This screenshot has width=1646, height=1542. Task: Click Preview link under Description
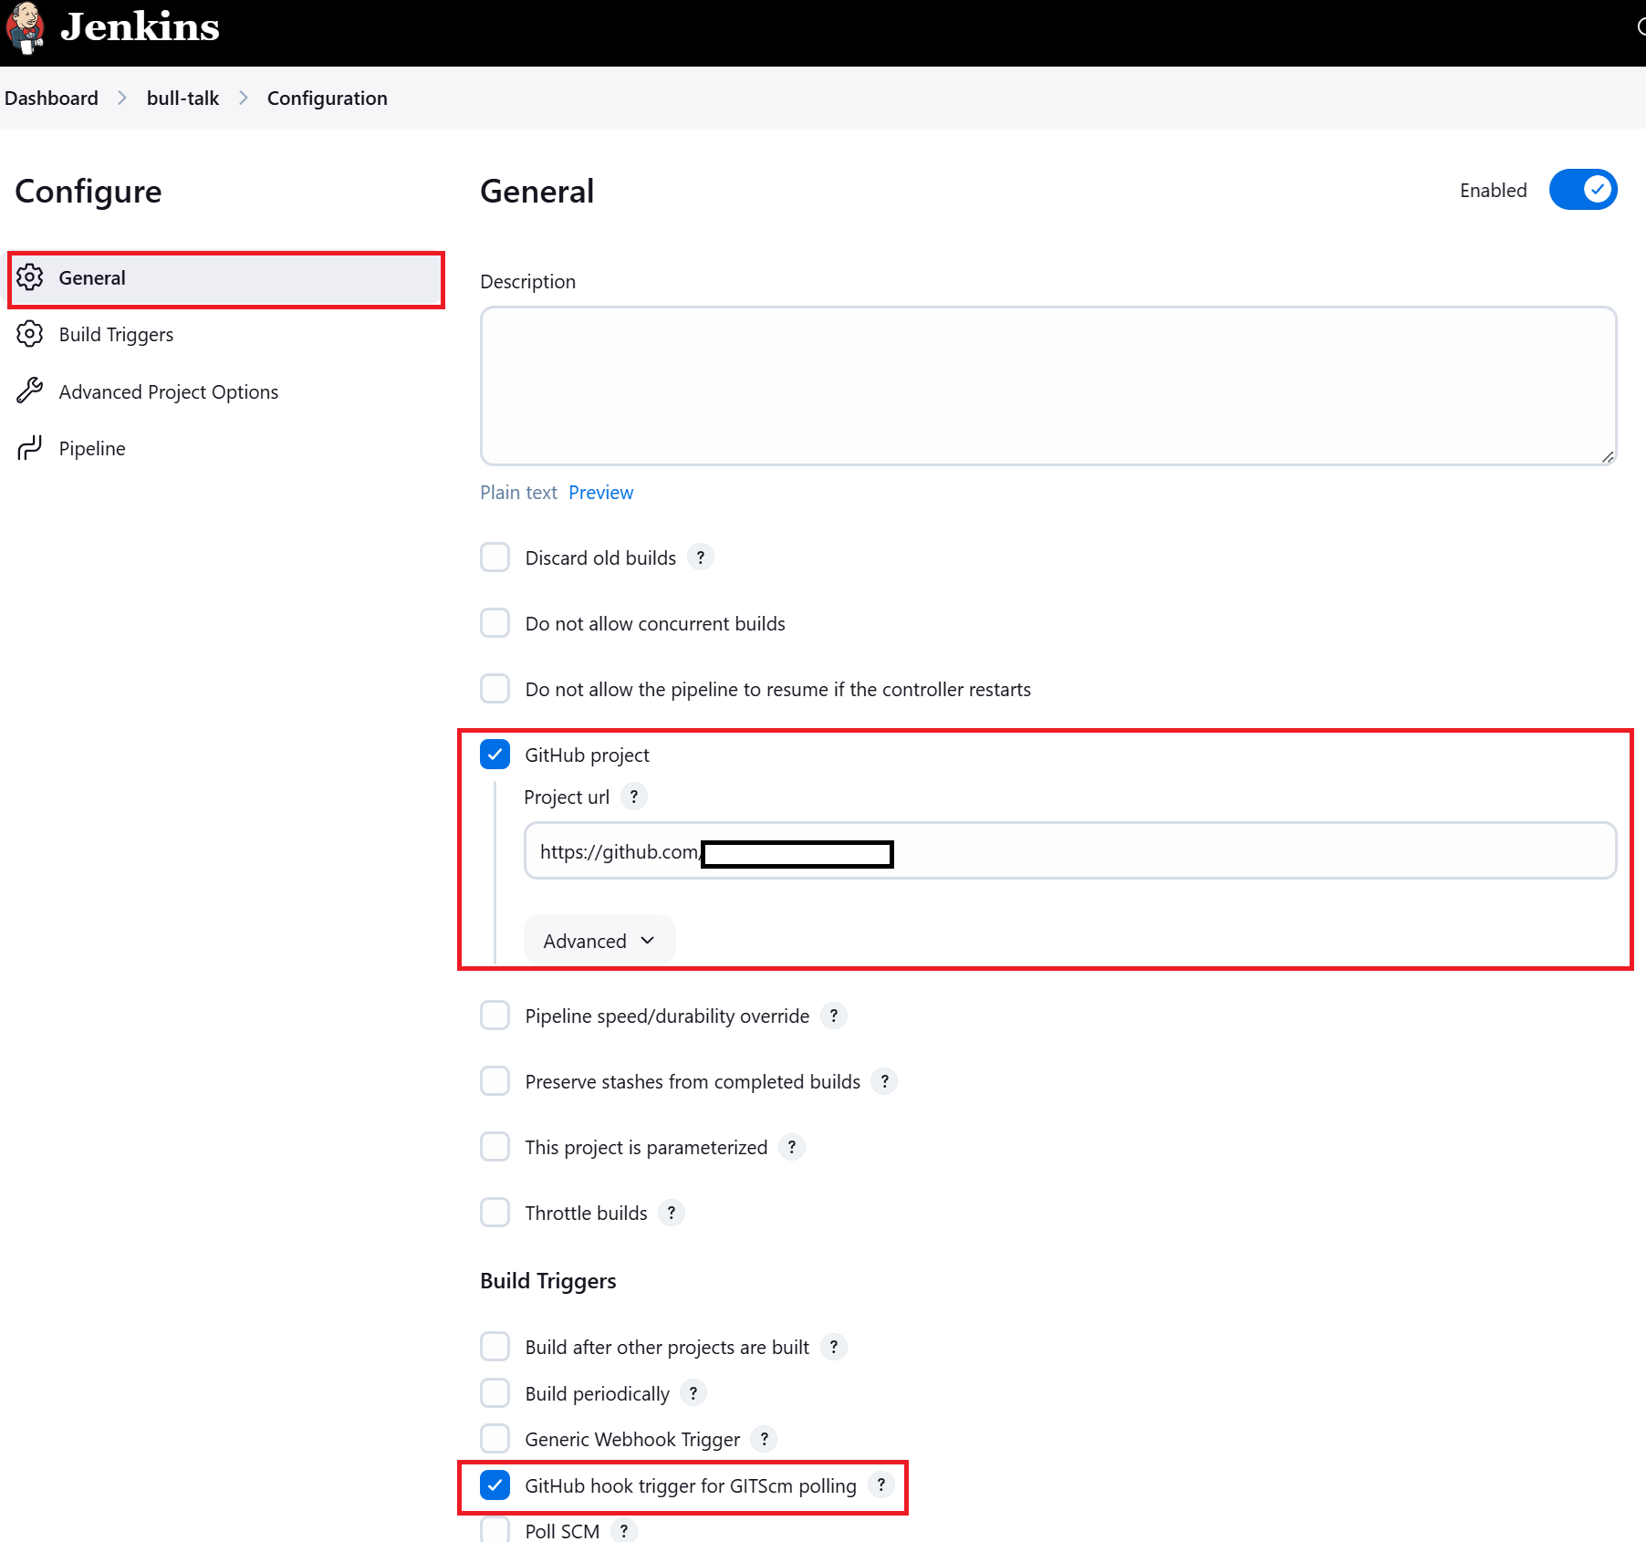click(600, 493)
